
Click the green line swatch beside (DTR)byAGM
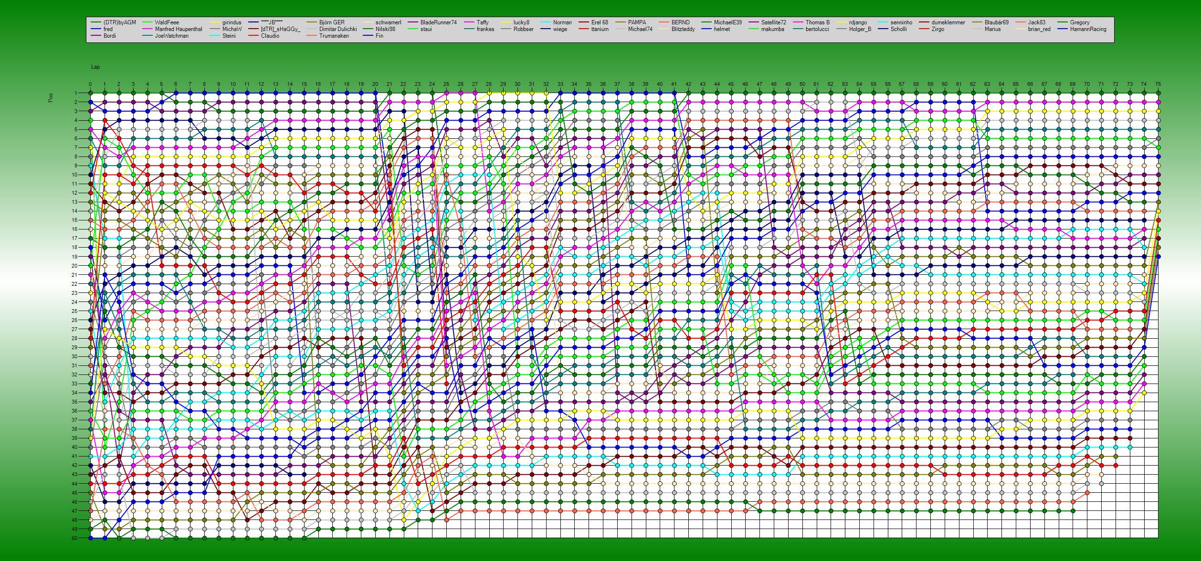[x=95, y=22]
